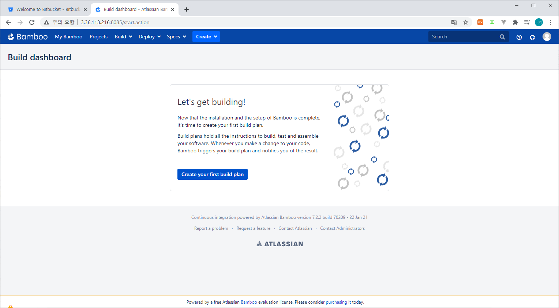Click the Bamboo logo icon
Viewport: 559px width, 308px height.
12,37
